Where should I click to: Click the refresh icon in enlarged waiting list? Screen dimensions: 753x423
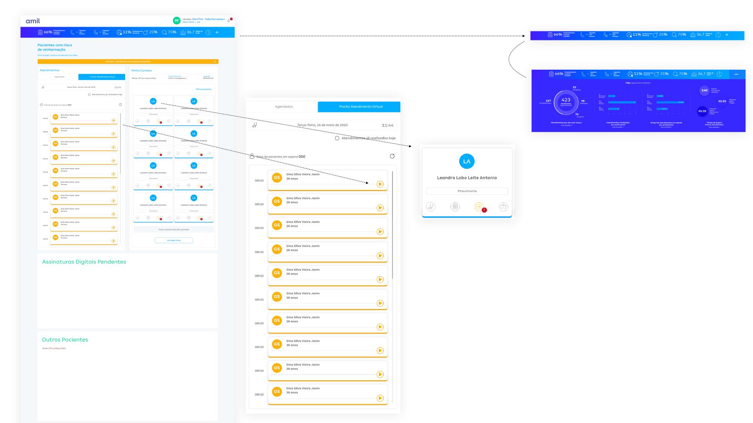click(392, 156)
